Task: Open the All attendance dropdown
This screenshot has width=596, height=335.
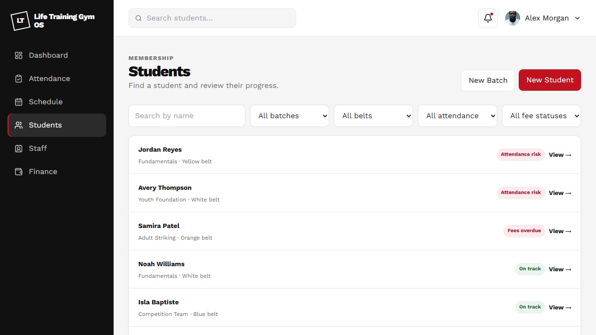Action: 457,116
